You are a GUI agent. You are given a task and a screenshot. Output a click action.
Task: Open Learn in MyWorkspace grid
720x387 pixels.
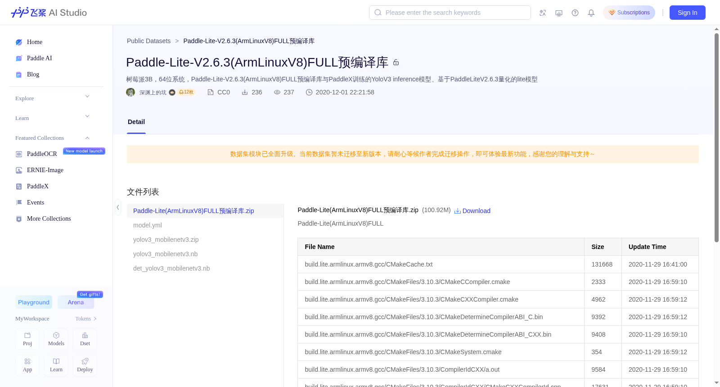pos(56,365)
